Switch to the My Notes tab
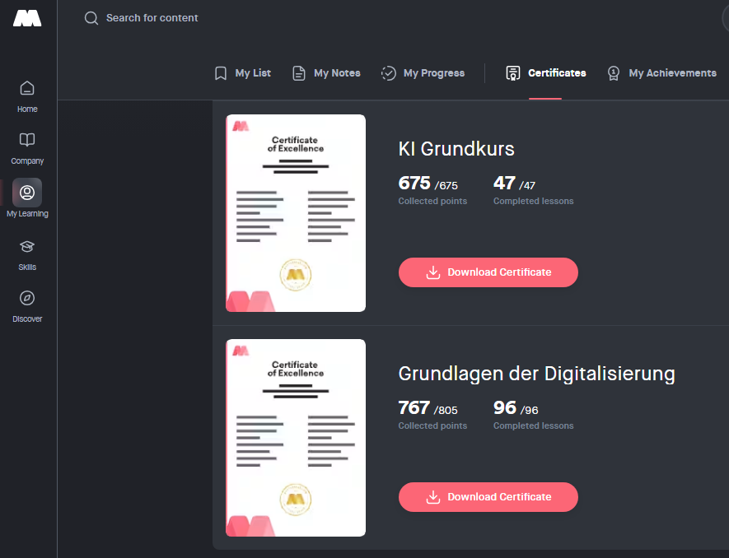This screenshot has height=558, width=729. 326,73
